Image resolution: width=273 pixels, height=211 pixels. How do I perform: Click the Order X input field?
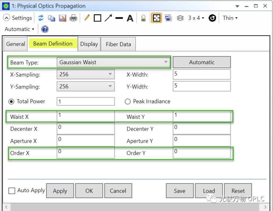[86, 153]
